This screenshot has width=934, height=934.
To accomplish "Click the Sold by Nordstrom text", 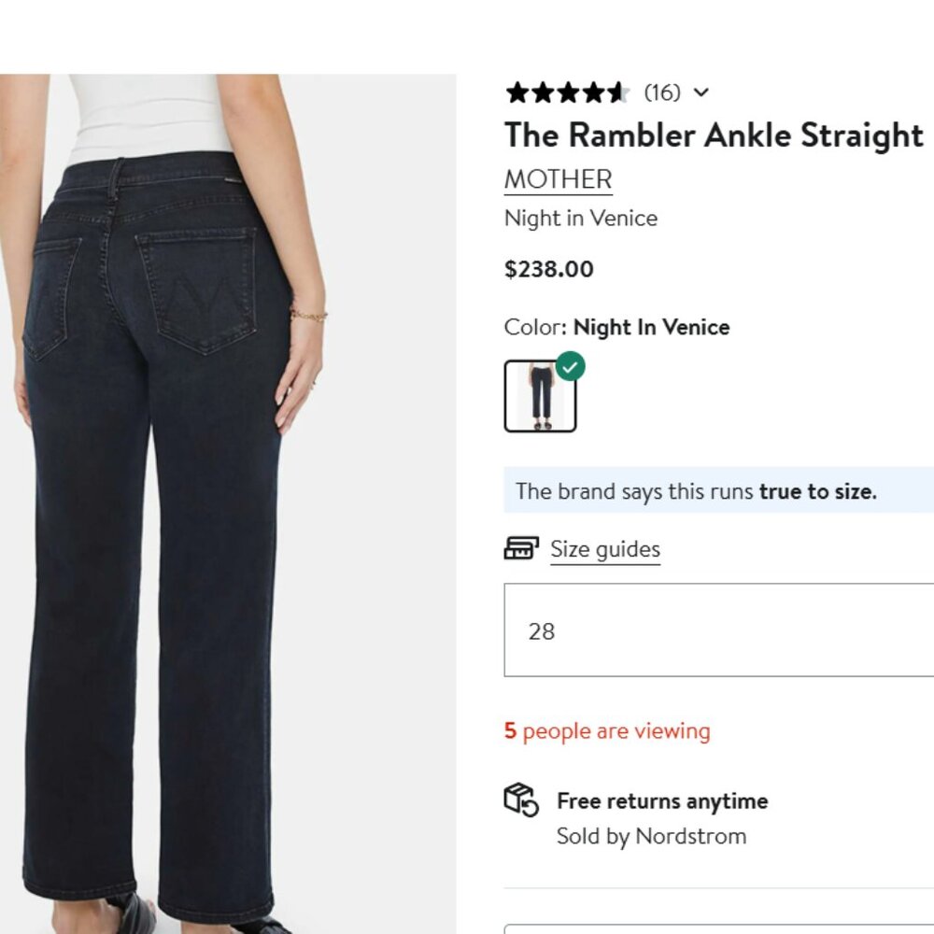I will tap(650, 836).
